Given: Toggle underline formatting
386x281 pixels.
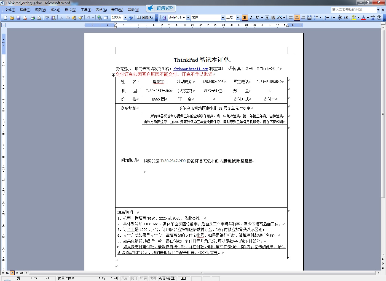Looking at the screenshot, I should tap(257, 18).
